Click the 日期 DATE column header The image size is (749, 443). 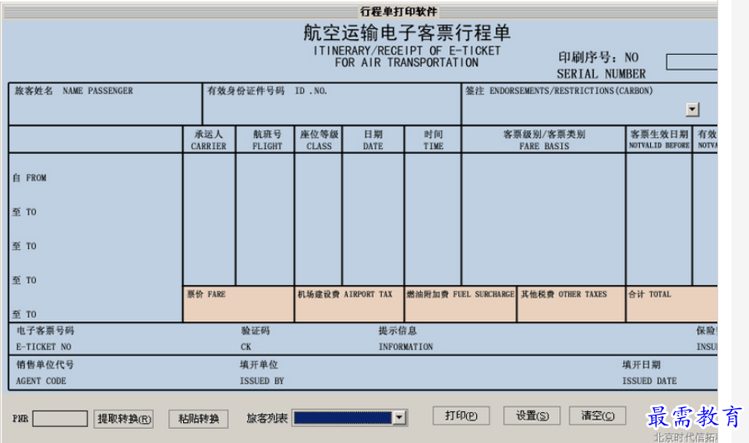(373, 140)
